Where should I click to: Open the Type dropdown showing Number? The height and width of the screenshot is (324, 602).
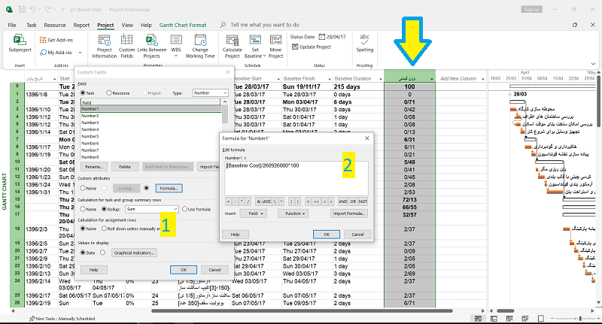[x=211, y=92]
